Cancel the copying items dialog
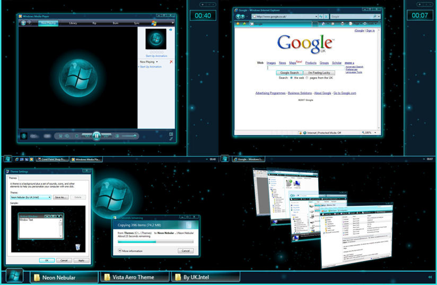This screenshot has width=437, height=285. click(186, 251)
